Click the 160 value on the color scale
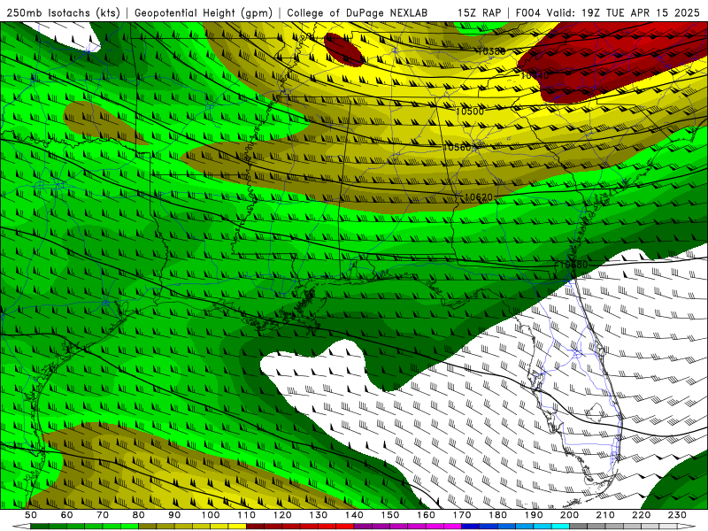 tap(426, 515)
